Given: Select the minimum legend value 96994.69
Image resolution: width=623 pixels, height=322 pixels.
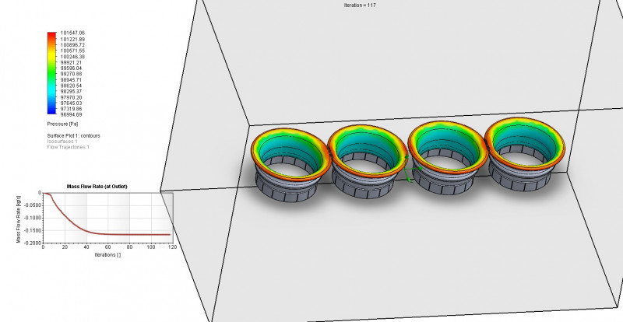Looking at the screenshot, I should (x=72, y=114).
